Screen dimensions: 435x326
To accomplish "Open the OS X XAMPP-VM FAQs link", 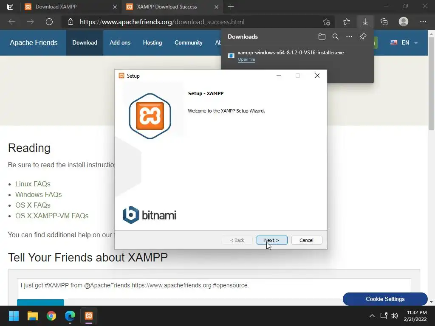I will tap(52, 216).
